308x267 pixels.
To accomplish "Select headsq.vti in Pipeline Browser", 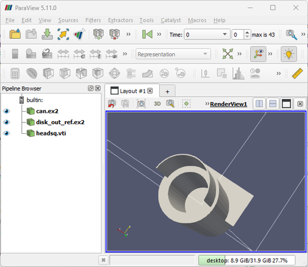I will [x=51, y=133].
